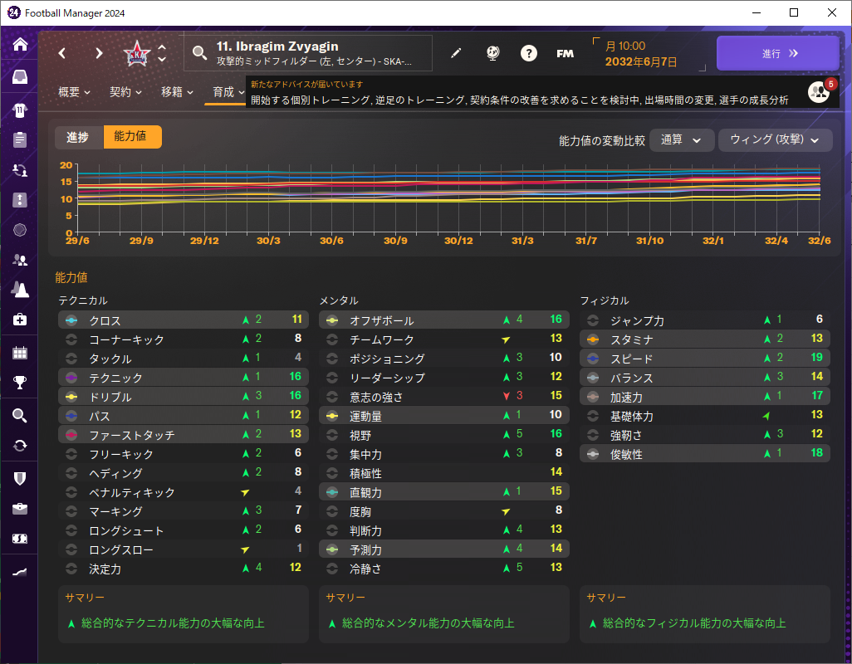Click the search box with player name
Screen dimensions: 852x664
coord(308,53)
